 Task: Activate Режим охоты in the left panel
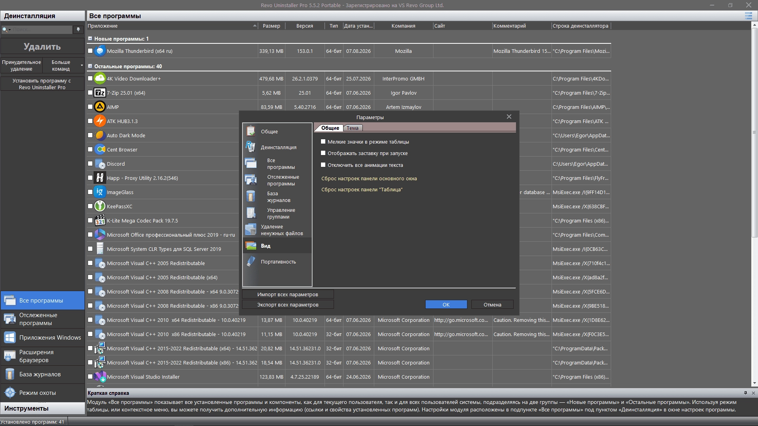[x=43, y=393]
